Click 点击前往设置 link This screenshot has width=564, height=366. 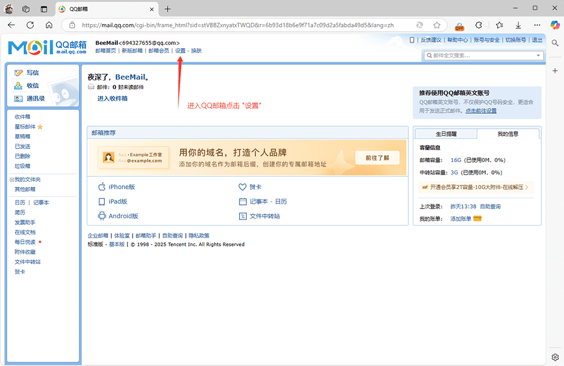pyautogui.click(x=481, y=111)
